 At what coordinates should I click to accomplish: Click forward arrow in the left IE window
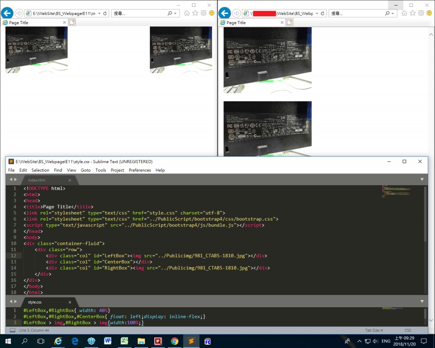pyautogui.click(x=19, y=13)
